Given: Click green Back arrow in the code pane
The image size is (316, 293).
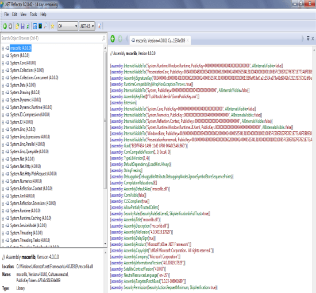Looking at the screenshot, I should coord(113,38).
